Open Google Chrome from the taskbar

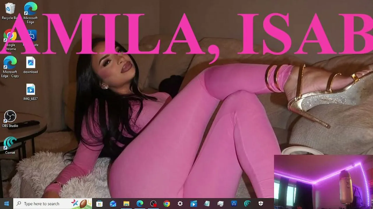tap(167, 203)
